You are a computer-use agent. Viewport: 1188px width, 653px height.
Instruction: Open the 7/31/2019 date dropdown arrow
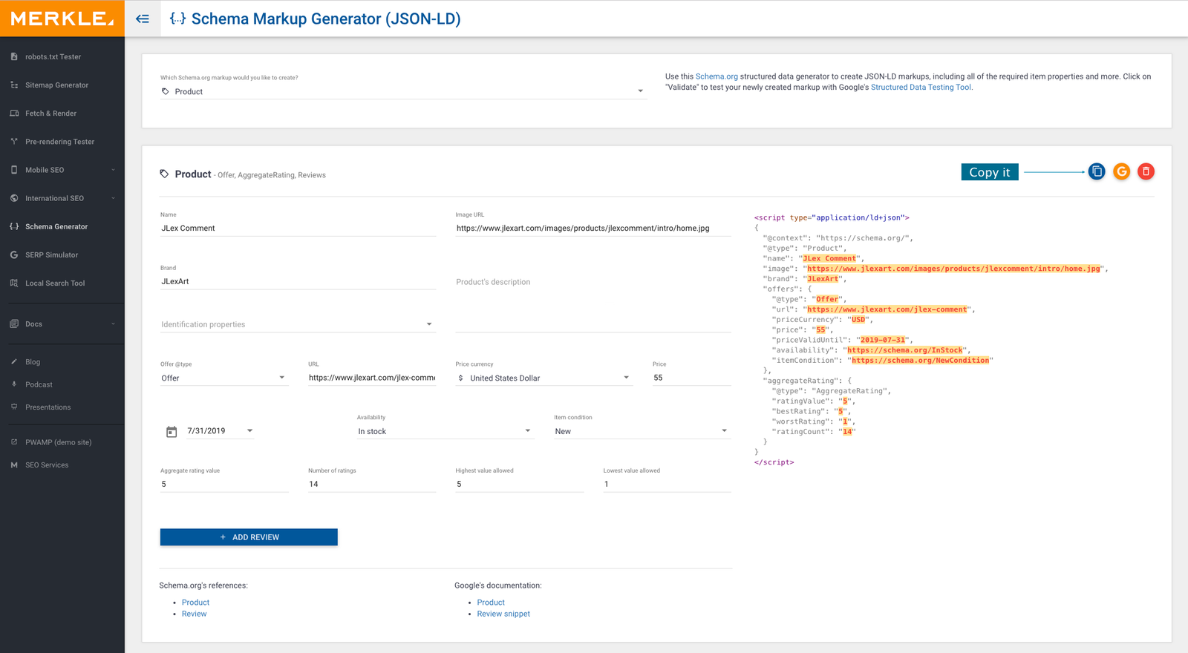point(249,430)
